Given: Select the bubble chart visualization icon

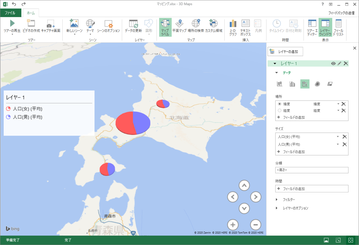Looking at the screenshot, I should [305, 84].
